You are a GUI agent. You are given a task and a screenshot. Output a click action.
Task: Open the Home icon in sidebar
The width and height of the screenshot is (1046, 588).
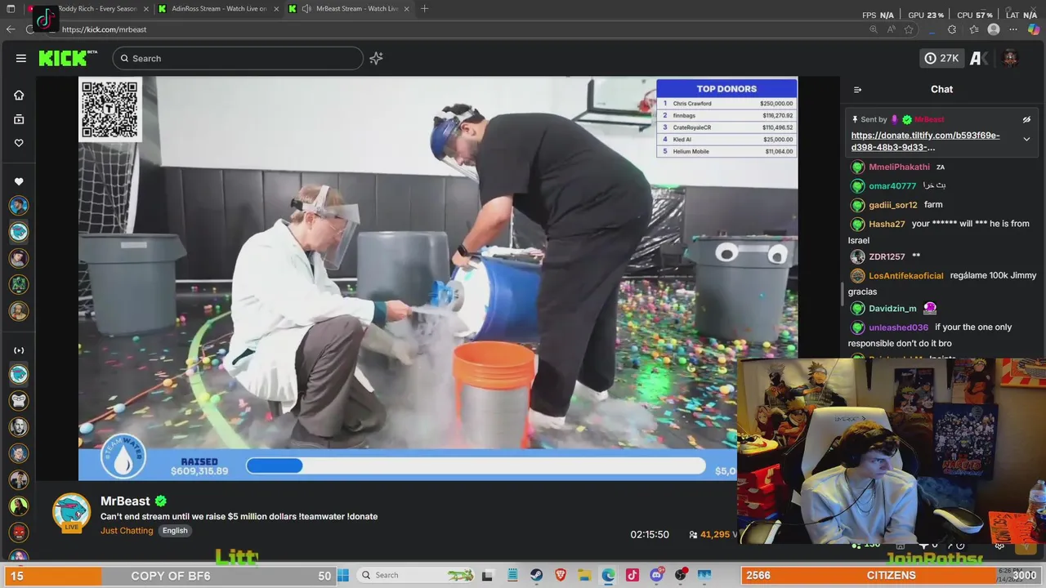coord(19,95)
